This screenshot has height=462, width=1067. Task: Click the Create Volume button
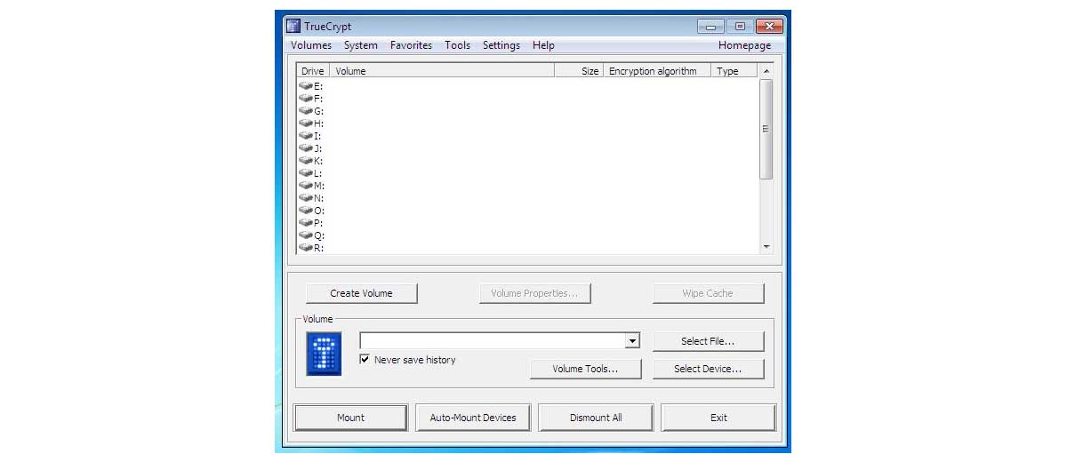[x=361, y=293]
